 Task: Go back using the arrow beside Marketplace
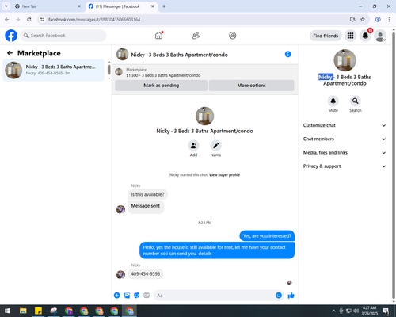click(10, 53)
